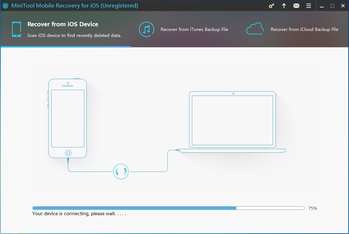349x234 pixels.
Task: Open Recover from iTunes Backup File tab
Action: 194,29
